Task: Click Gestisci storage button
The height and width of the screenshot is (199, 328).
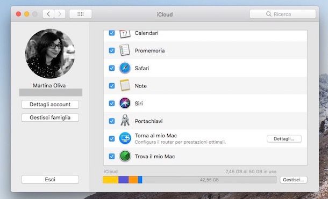Action: [x=294, y=180]
